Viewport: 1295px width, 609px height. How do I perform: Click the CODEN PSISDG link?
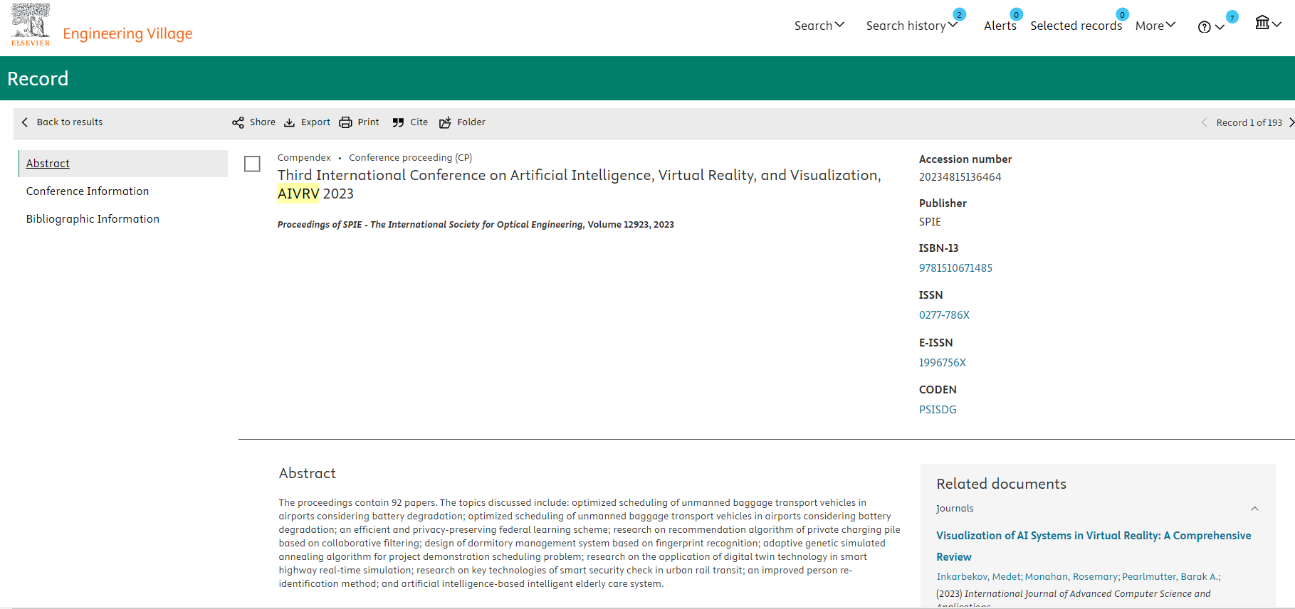click(x=938, y=410)
